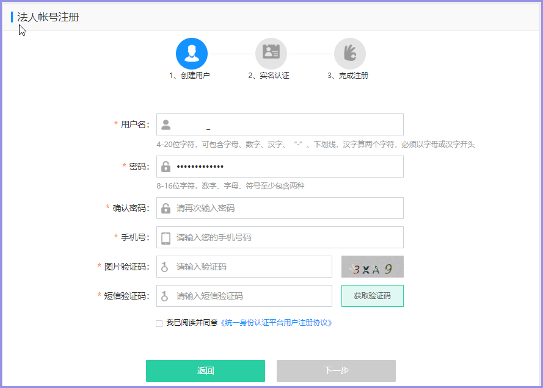
Task: Click the 密码 field label
Action: (x=139, y=167)
